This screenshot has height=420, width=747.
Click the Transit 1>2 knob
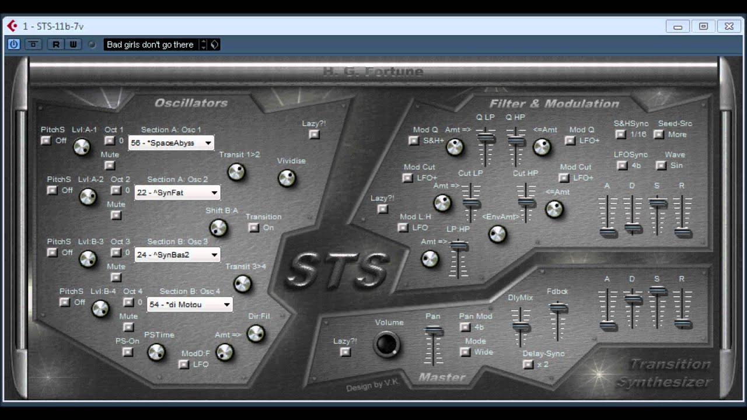click(x=236, y=171)
